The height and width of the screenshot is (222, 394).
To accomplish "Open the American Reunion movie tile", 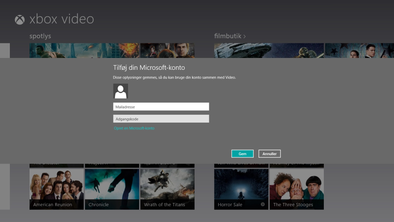I will tap(56, 189).
